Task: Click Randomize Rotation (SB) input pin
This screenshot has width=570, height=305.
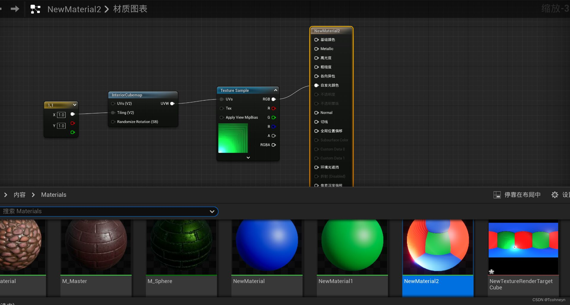Action: click(113, 122)
